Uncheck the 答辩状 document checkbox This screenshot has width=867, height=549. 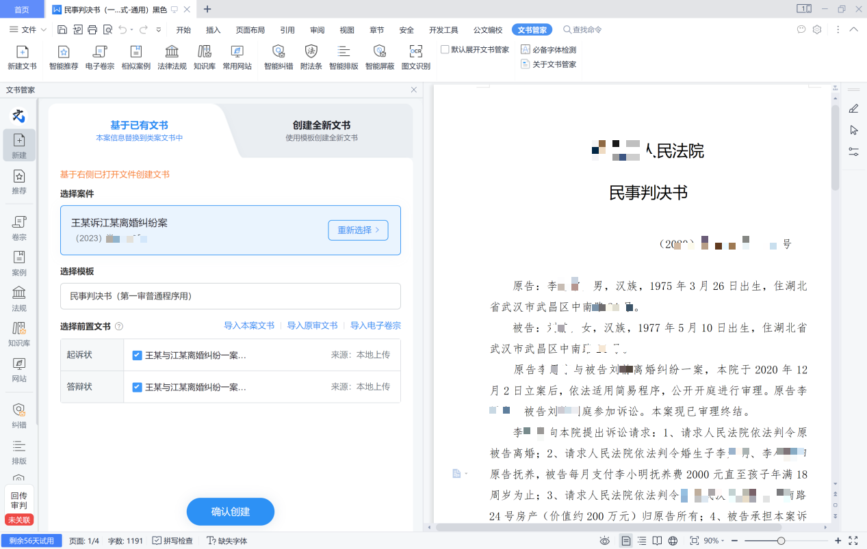[137, 387]
